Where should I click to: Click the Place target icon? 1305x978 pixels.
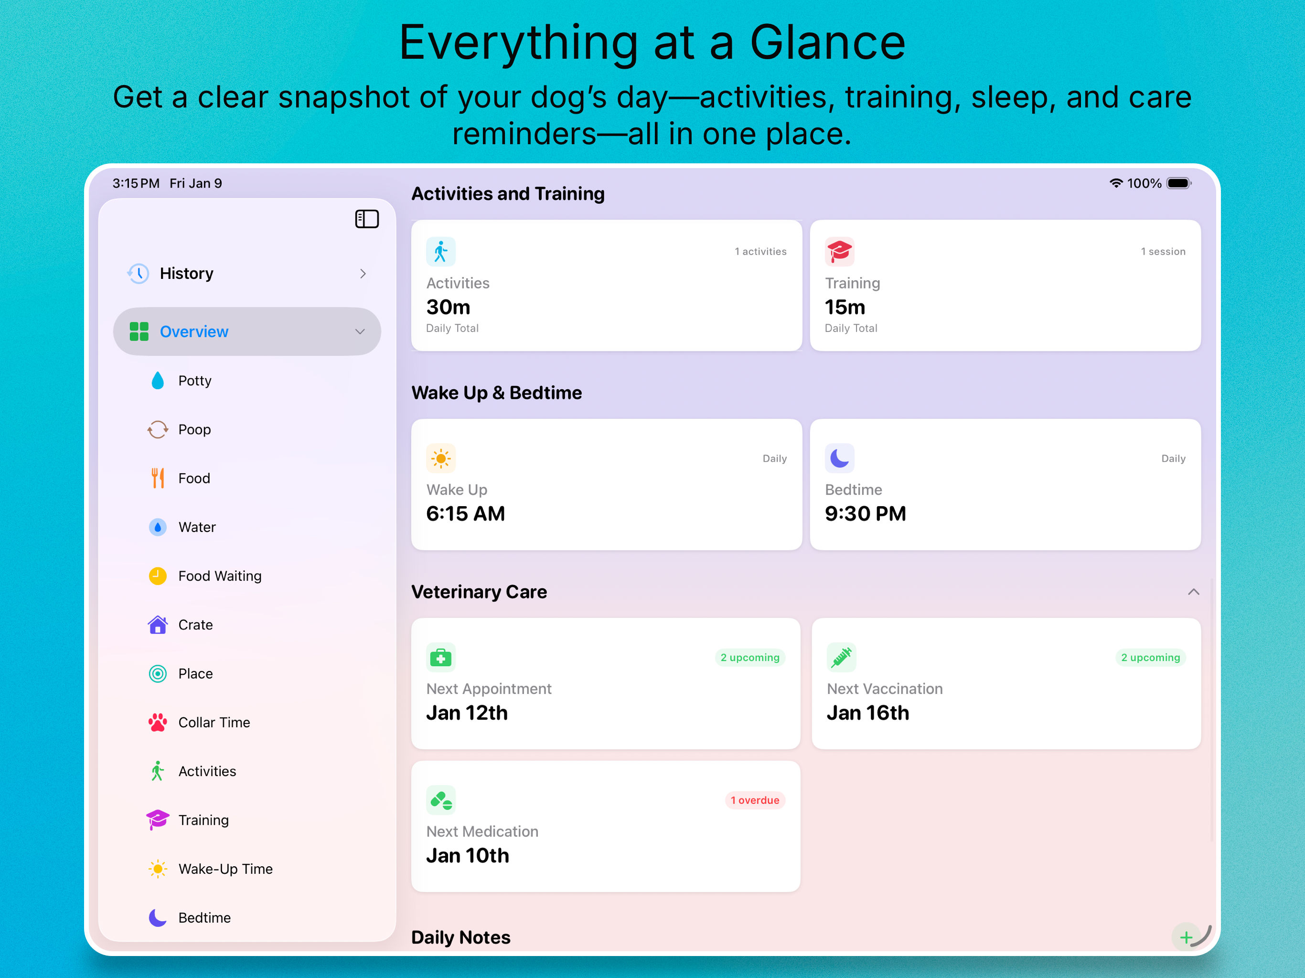click(158, 674)
